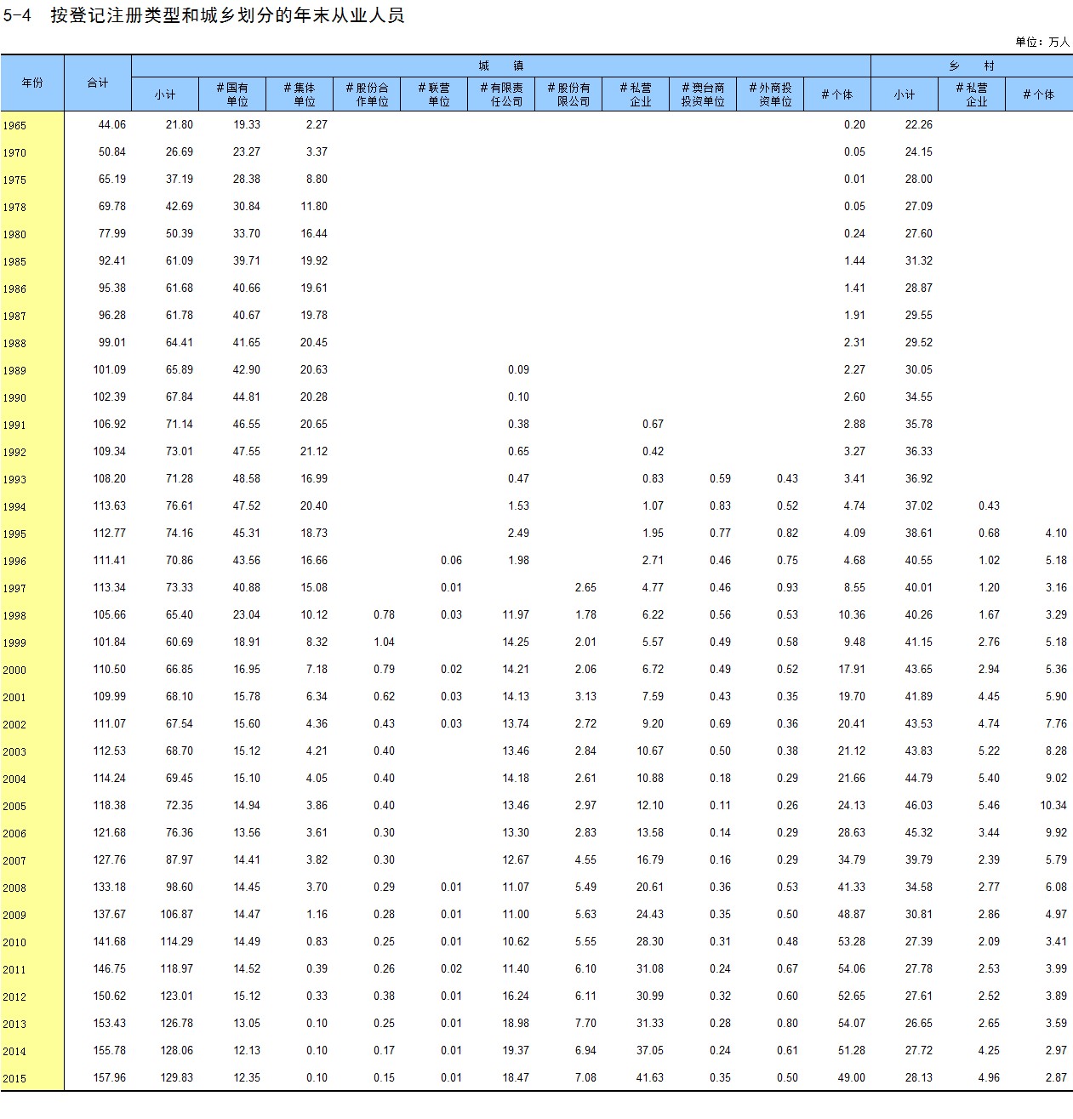Screen dimensions: 1073x1119
Task: Click the 乡村 group header
Action: click(x=971, y=66)
